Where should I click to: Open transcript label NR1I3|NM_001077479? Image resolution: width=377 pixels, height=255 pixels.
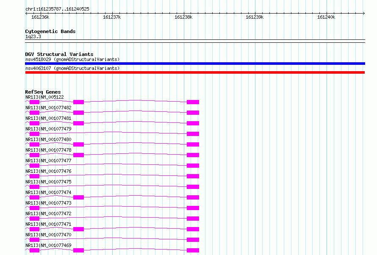[x=48, y=129]
